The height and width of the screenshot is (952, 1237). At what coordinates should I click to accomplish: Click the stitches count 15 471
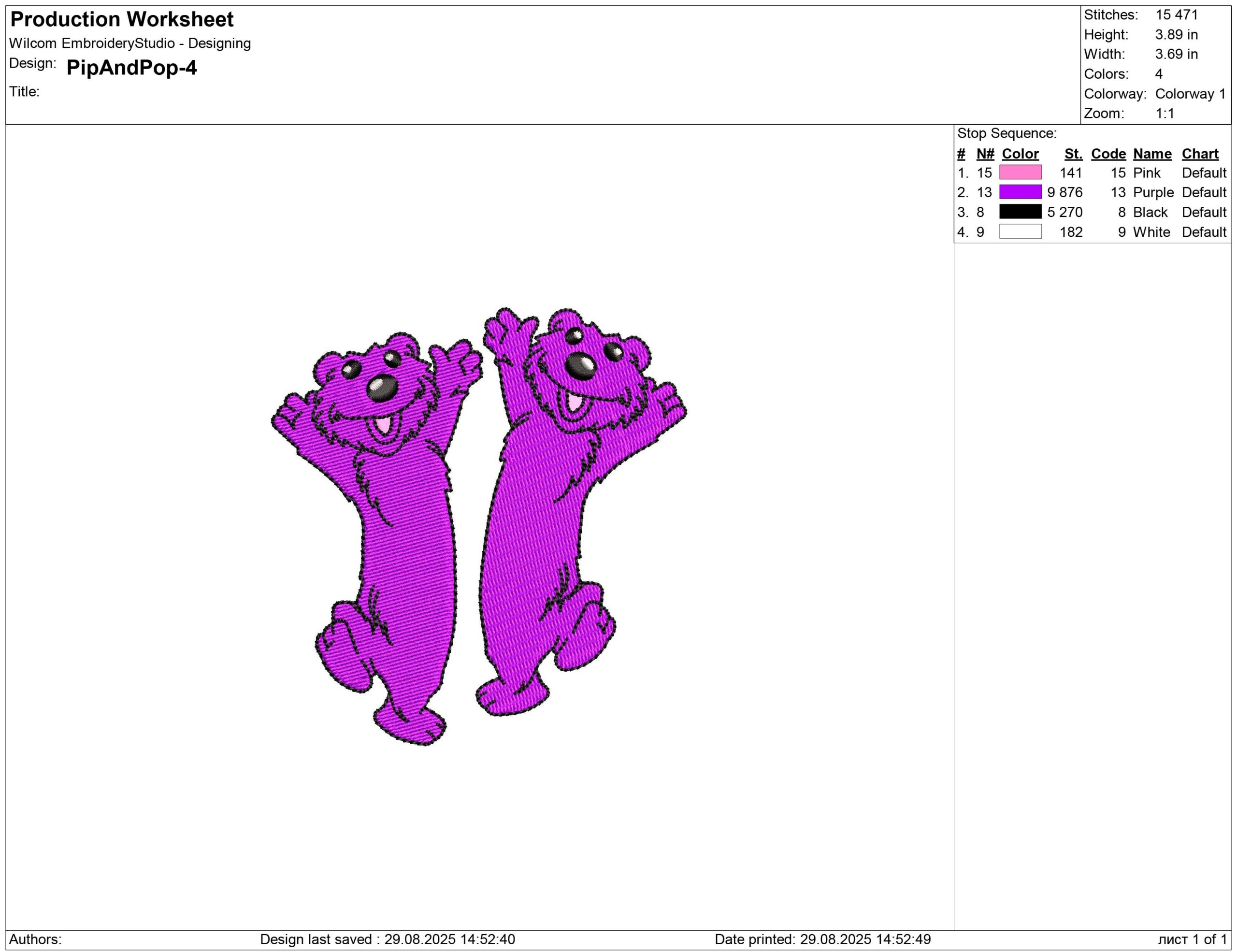pos(1177,14)
